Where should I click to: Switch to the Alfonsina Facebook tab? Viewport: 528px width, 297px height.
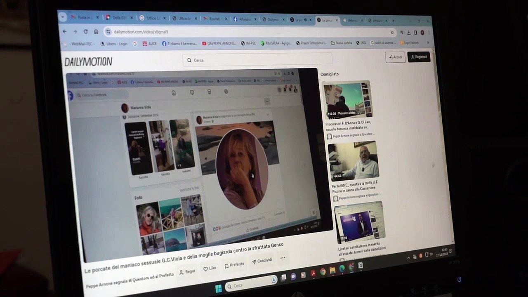click(244, 19)
